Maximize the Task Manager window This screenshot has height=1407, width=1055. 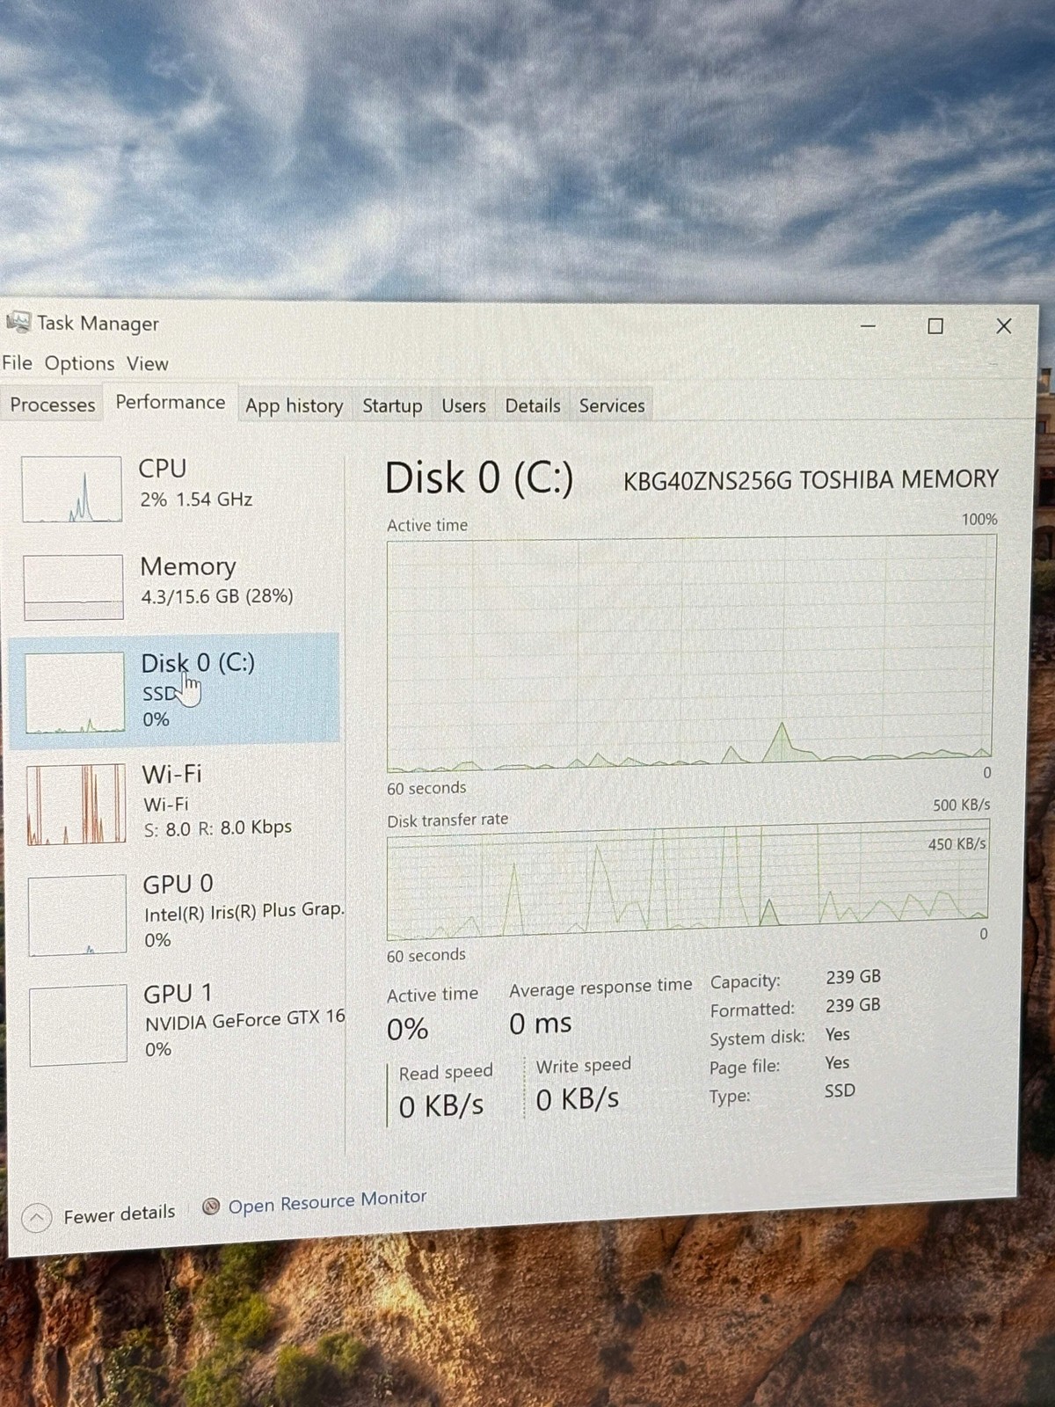coord(935,326)
